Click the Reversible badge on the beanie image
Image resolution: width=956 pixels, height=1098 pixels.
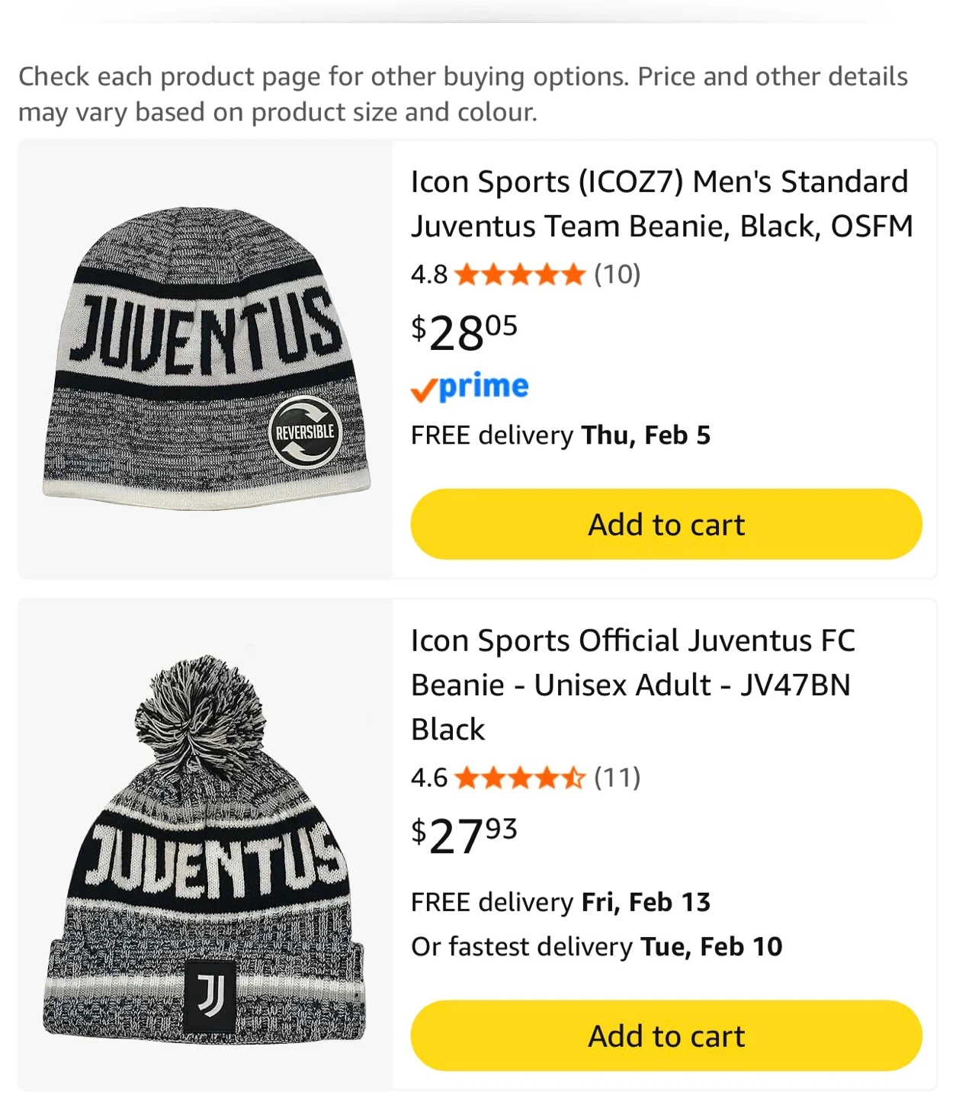[305, 432]
